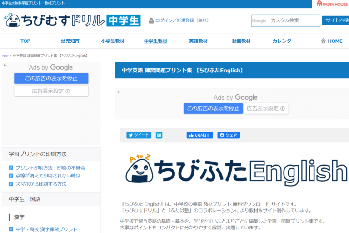Click the 中学生 国語 sidebar heading
The width and height of the screenshot is (349, 233).
[x=25, y=199]
